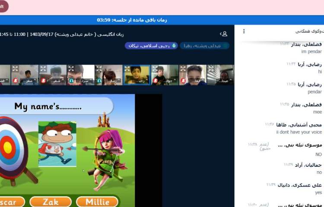This screenshot has height=207, width=324.
Task: Click red muted microphone icon on second webcam
Action: (15, 81)
